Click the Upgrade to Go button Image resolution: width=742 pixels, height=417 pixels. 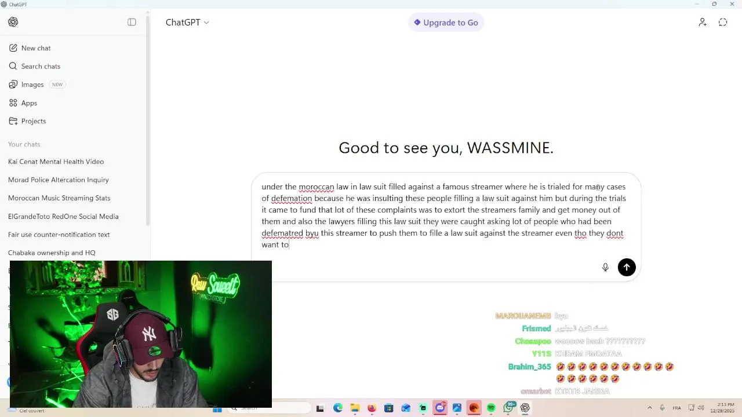click(446, 23)
